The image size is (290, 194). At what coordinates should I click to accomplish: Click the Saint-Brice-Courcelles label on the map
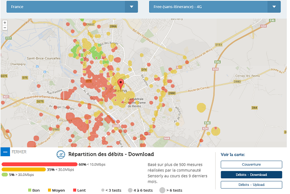[x=43, y=58]
